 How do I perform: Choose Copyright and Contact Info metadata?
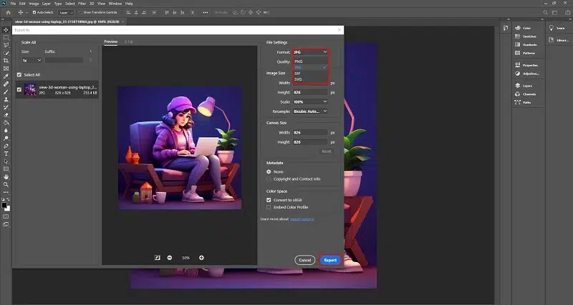tap(269, 179)
